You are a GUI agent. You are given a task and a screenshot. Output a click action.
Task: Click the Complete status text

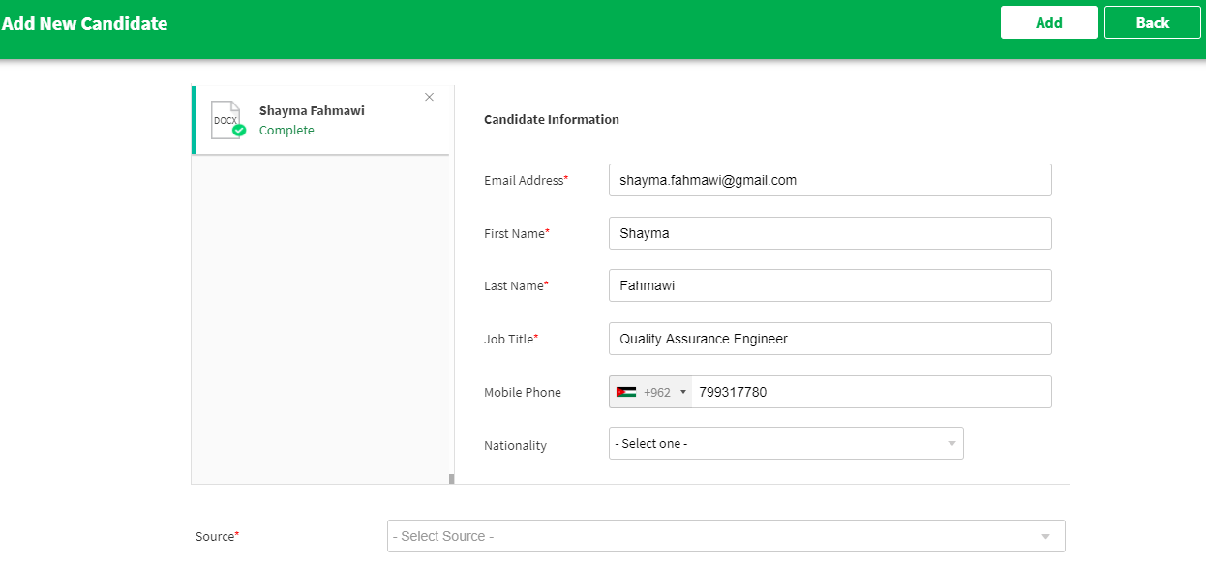pos(286,131)
